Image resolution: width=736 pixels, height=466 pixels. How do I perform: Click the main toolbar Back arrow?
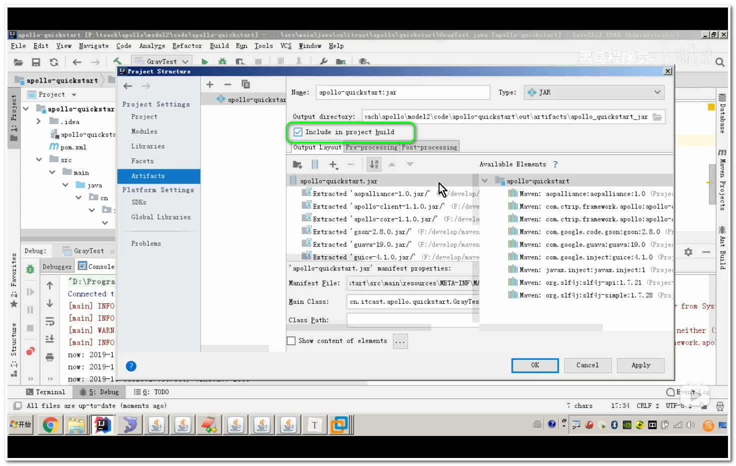77,62
